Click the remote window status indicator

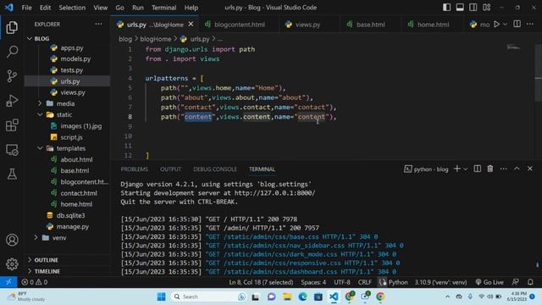[8, 282]
